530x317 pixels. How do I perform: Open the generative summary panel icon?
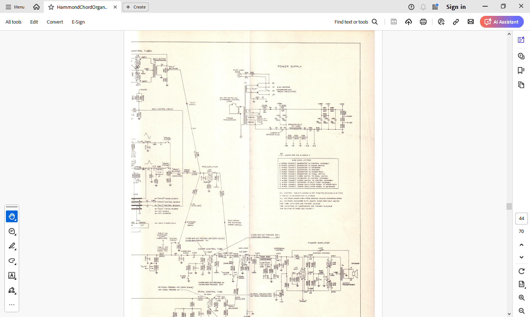[x=521, y=40]
